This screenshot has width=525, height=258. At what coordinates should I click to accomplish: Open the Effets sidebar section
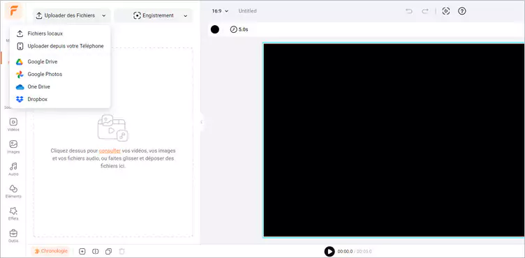(13, 214)
